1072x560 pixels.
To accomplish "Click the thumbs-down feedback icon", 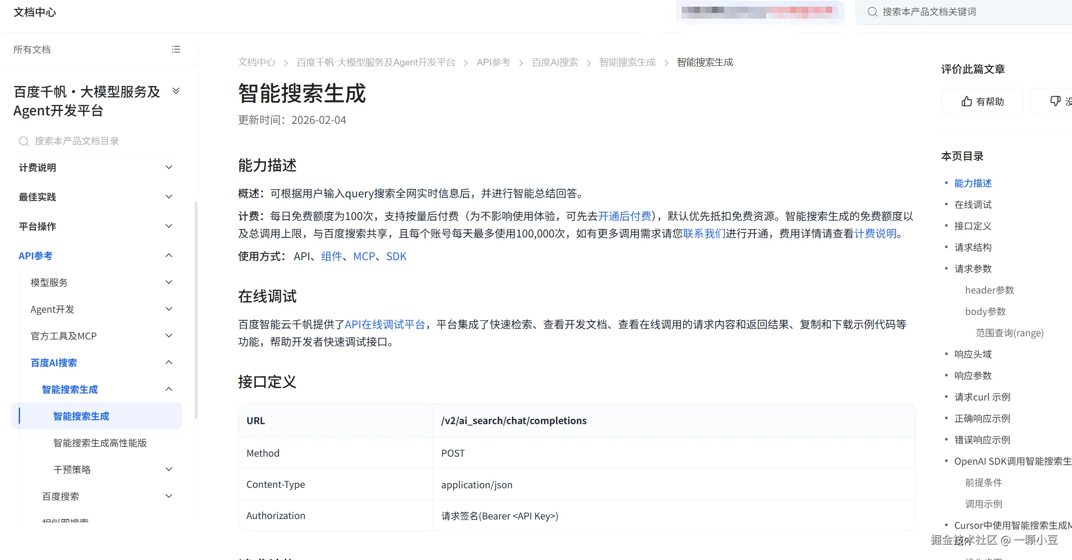I will (x=1055, y=102).
